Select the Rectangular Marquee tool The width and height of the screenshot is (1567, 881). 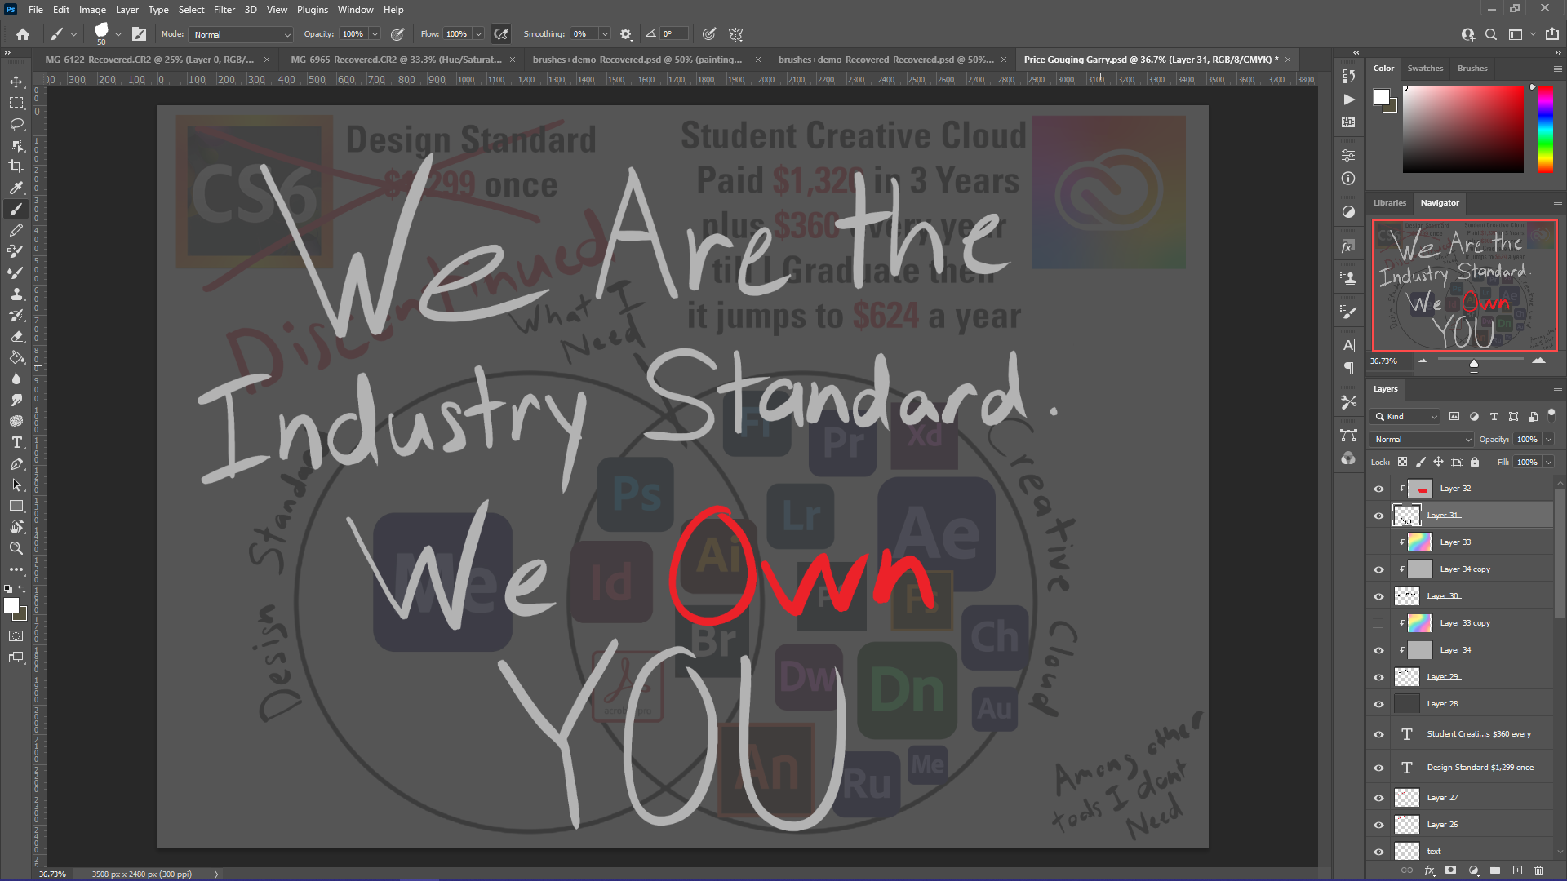[16, 103]
